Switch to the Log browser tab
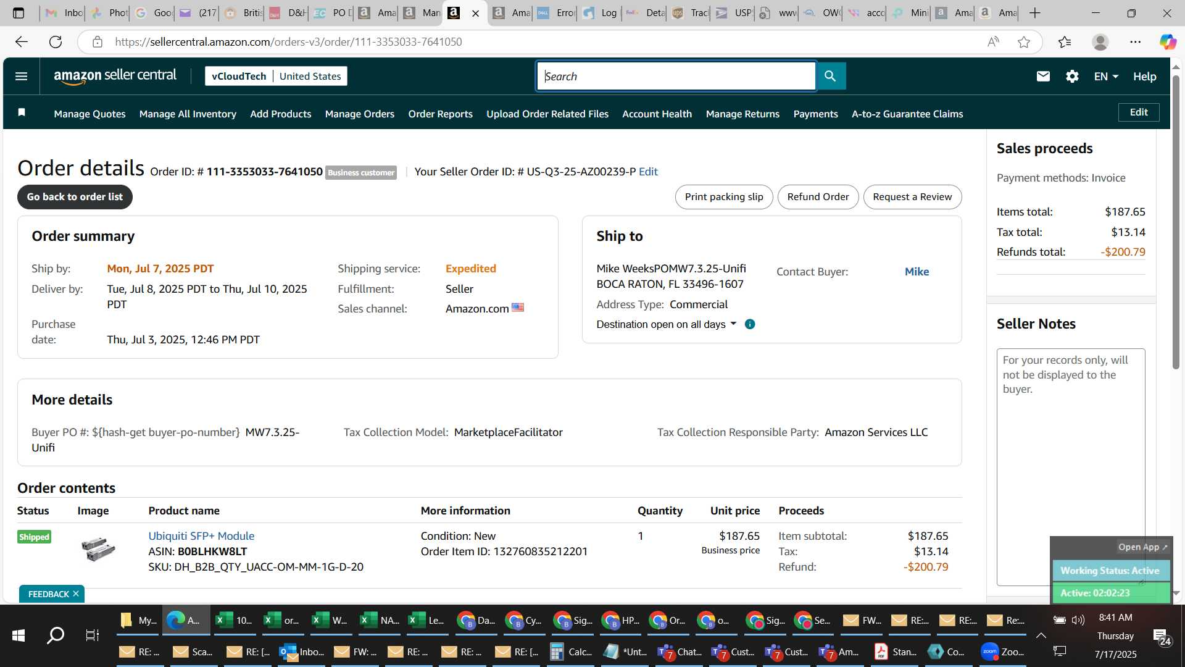This screenshot has width=1185, height=667. (x=599, y=13)
